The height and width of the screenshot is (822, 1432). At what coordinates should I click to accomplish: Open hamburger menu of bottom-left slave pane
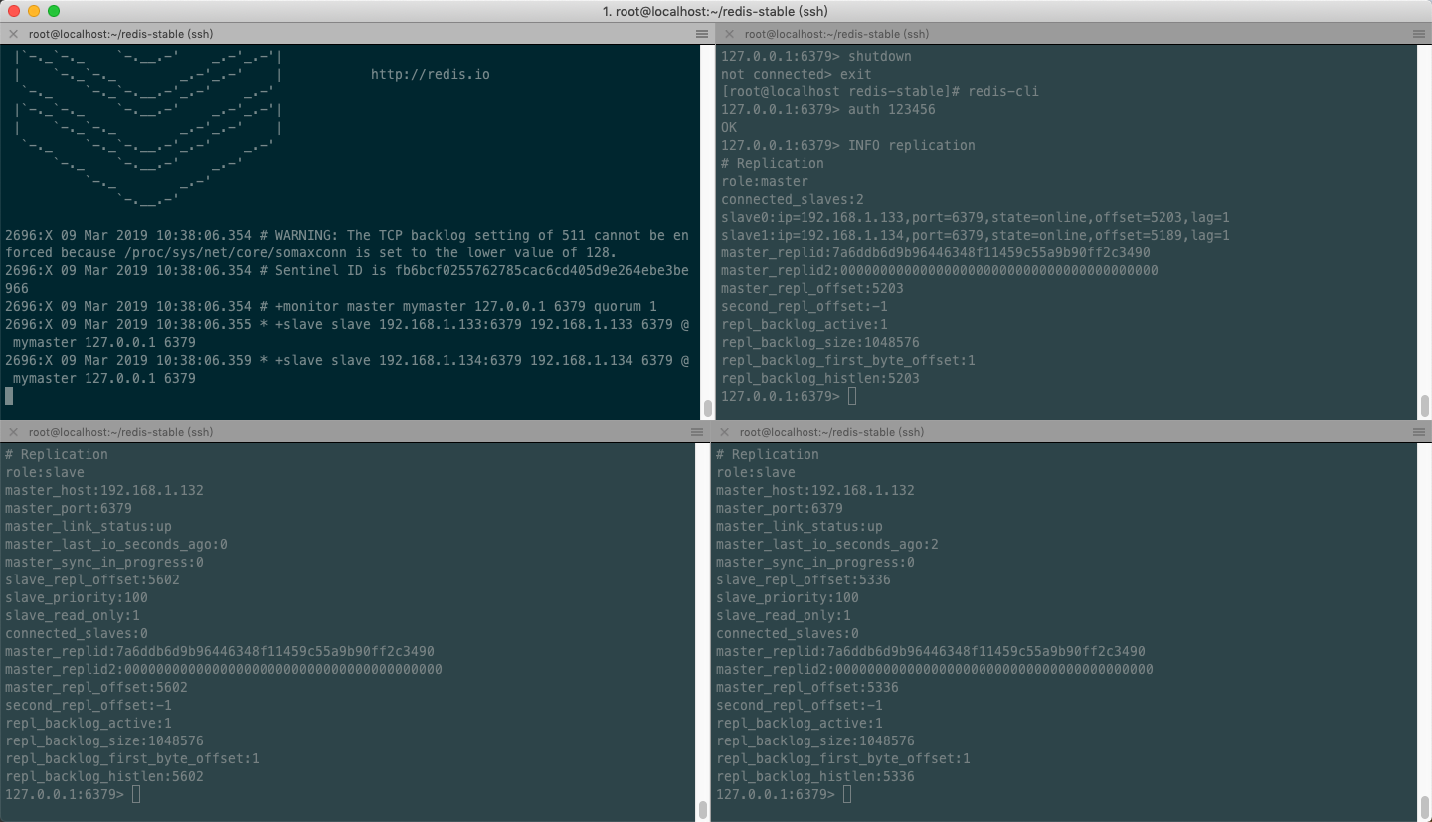point(697,432)
